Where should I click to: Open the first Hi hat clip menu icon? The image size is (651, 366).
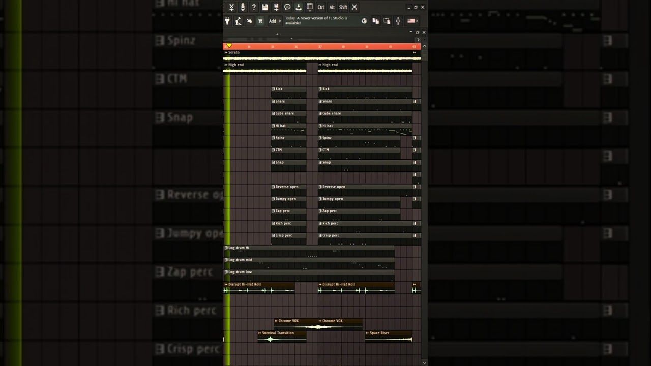point(273,126)
